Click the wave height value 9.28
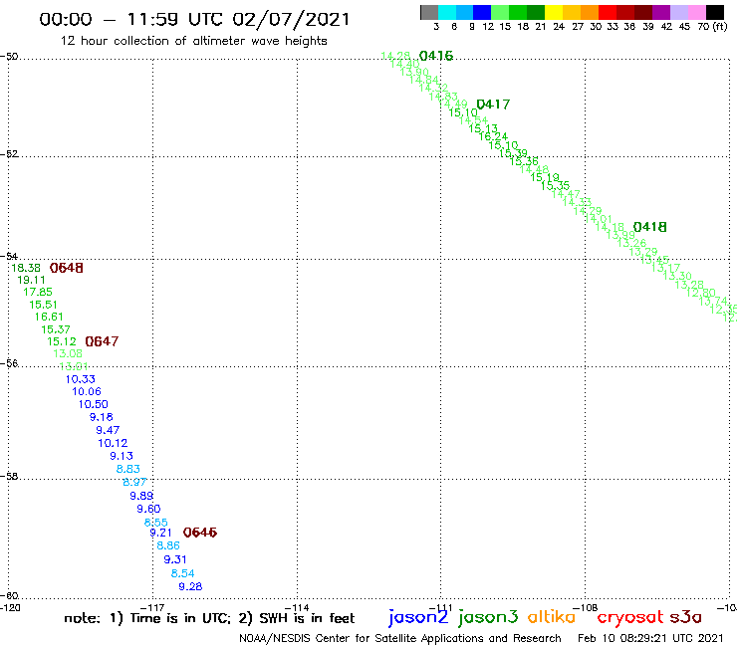This screenshot has height=647, width=737. 190,587
